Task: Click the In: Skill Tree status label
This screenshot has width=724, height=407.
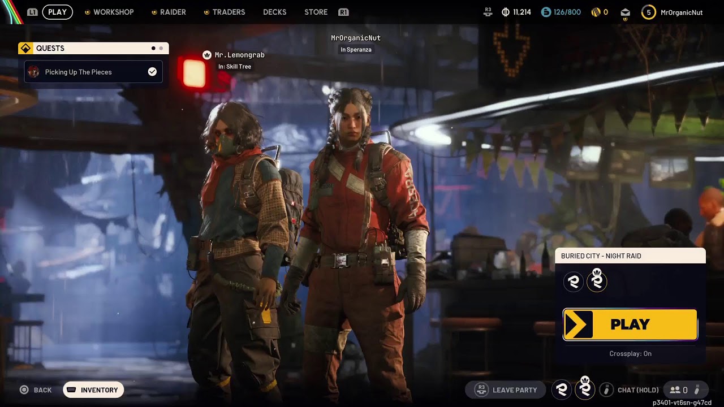Action: (x=235, y=67)
